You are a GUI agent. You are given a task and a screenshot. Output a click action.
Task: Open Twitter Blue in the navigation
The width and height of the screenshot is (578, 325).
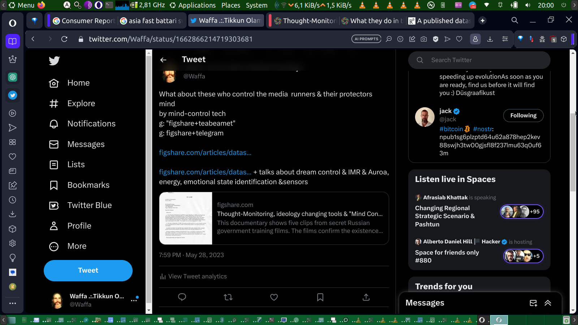pos(80,205)
